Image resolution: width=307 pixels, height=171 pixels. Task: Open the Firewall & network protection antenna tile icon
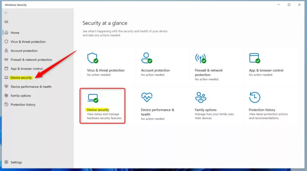[x=200, y=58]
